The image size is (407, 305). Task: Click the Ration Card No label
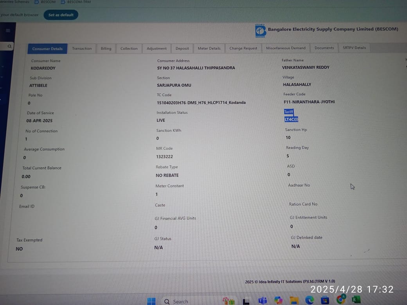click(x=303, y=204)
